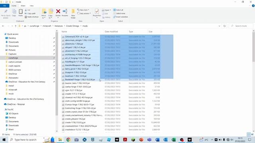Open the File ribbon tab
Screen dimensions: 255x143
click(x=4, y=6)
